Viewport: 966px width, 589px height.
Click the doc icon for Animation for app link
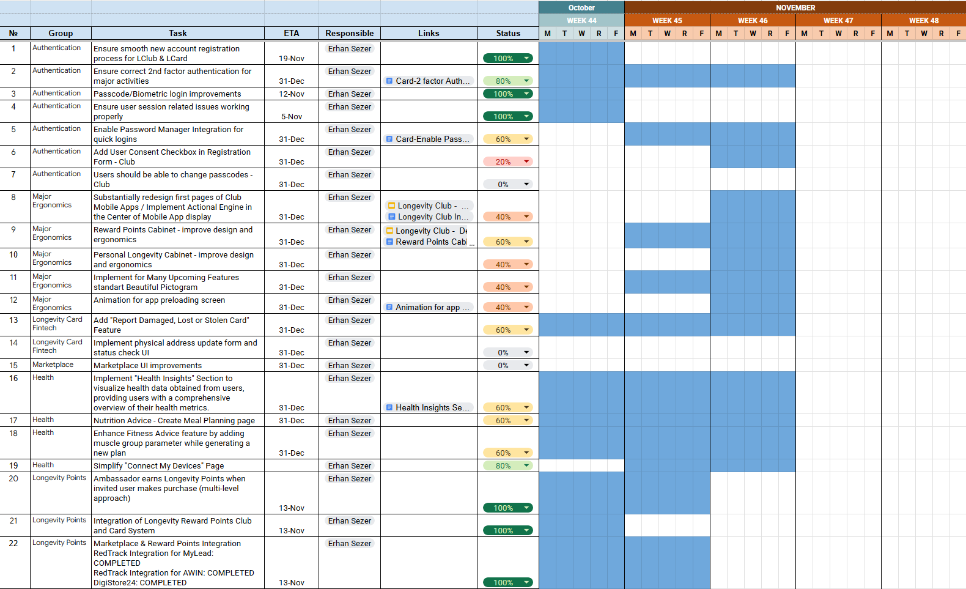coord(389,307)
